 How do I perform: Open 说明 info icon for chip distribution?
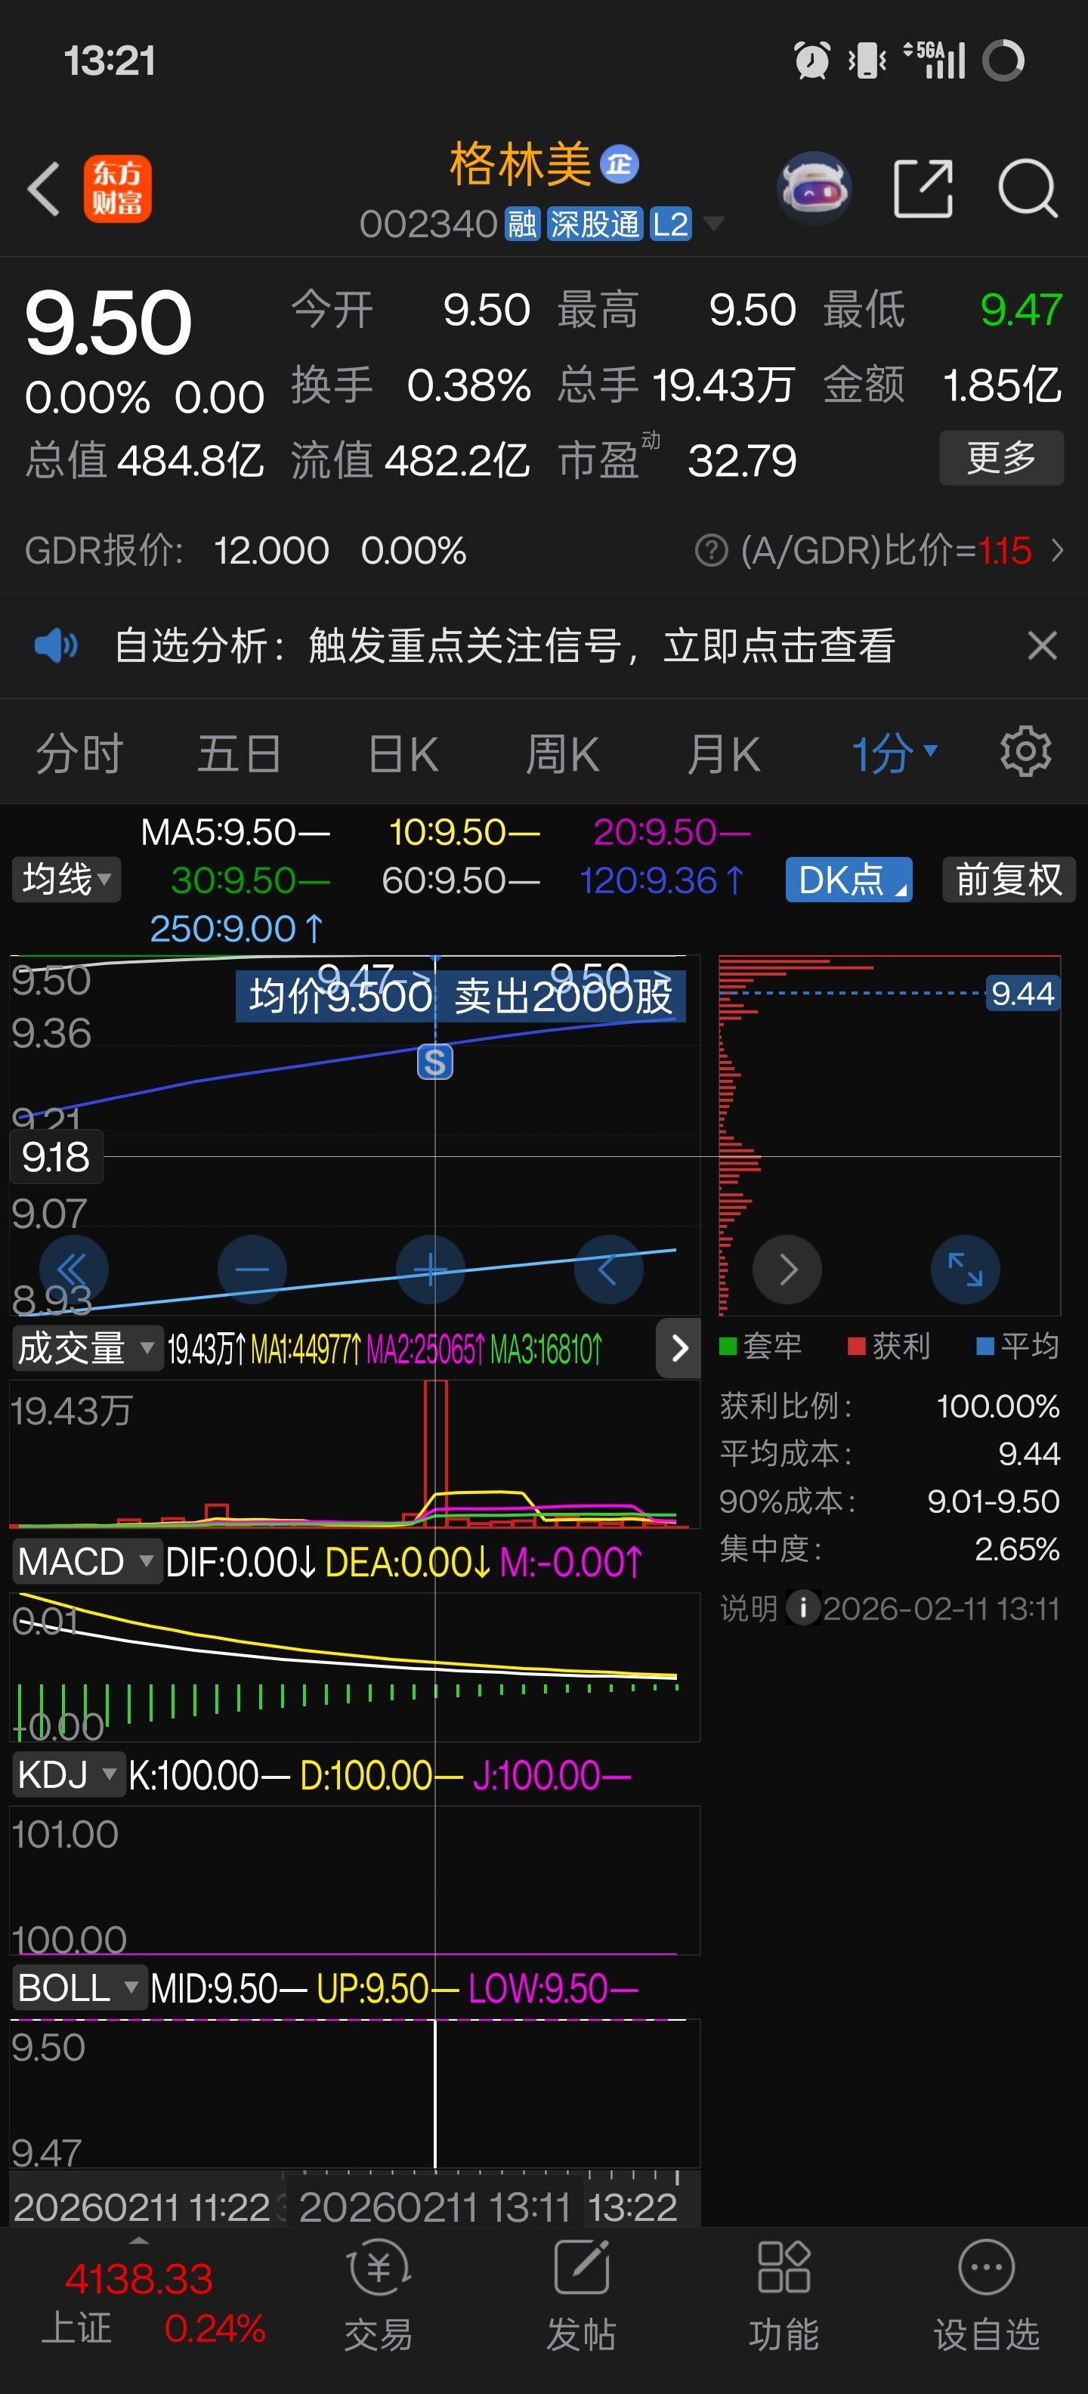[x=802, y=1608]
